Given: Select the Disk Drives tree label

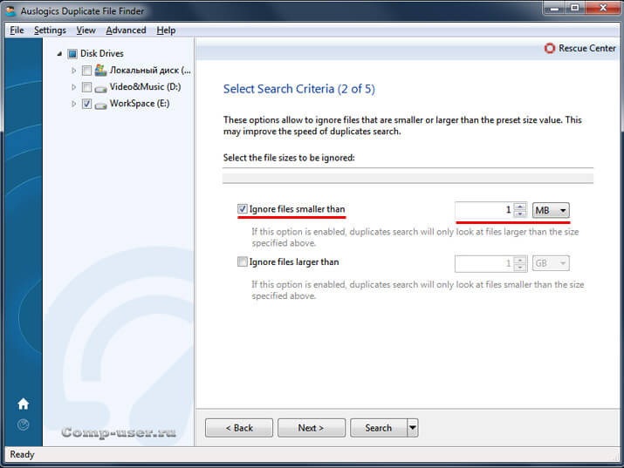Looking at the screenshot, I should (102, 54).
